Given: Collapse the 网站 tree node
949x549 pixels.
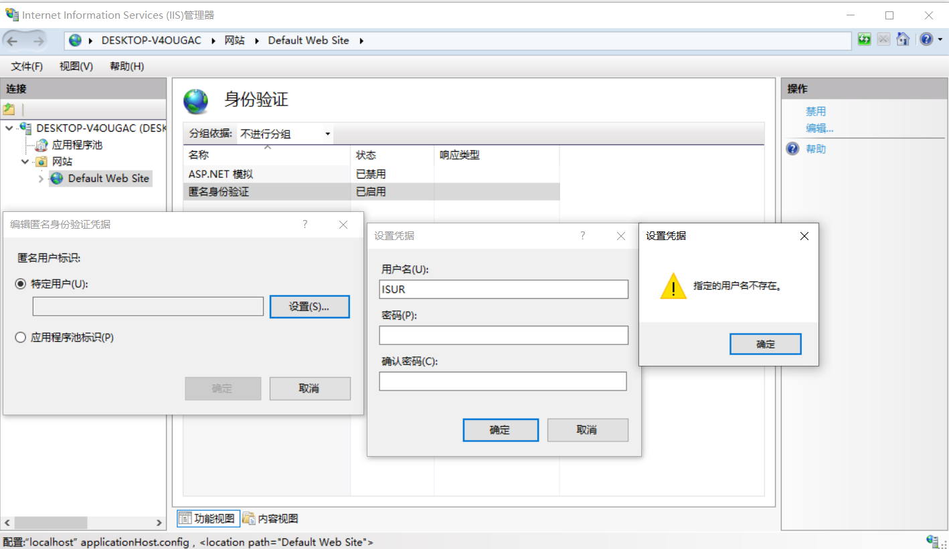Looking at the screenshot, I should point(25,161).
